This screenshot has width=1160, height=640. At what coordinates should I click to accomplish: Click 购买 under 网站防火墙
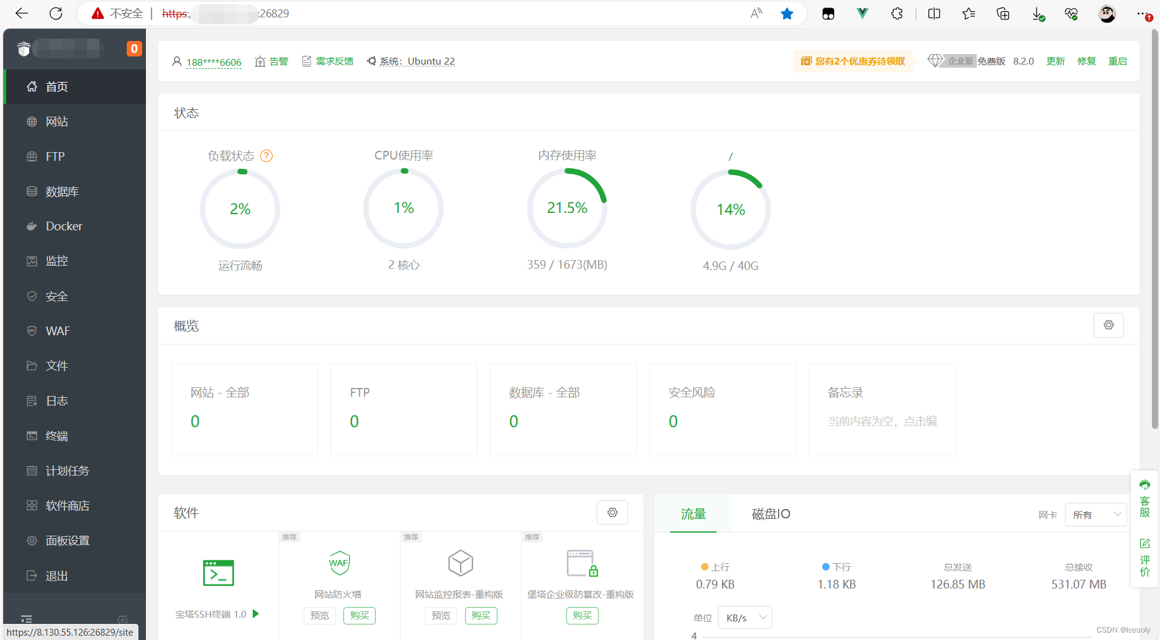[x=360, y=615]
